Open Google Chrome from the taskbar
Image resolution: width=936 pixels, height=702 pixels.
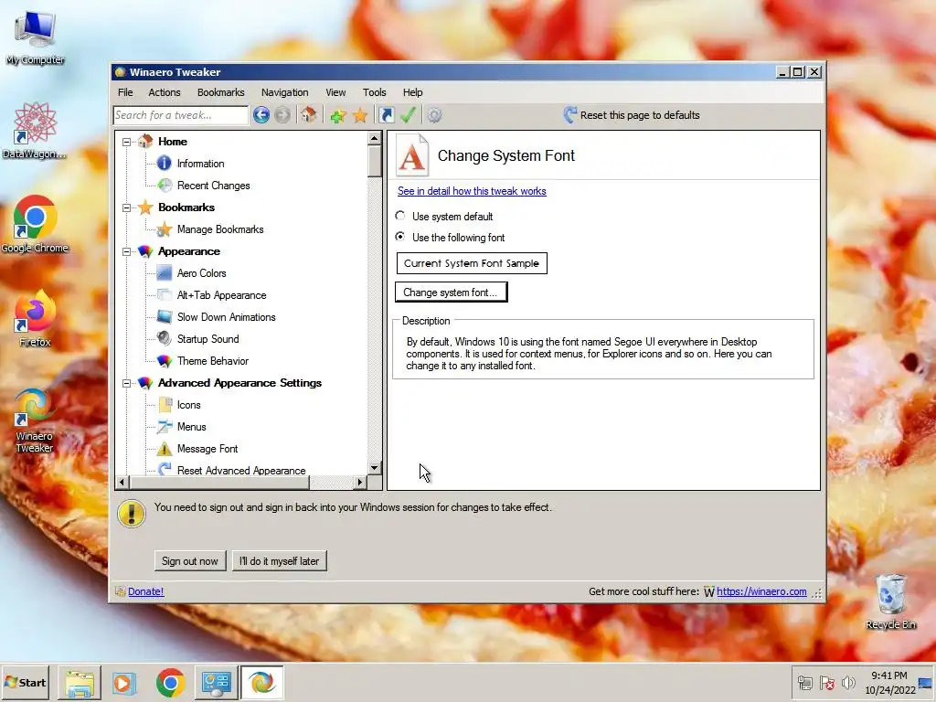tap(170, 682)
